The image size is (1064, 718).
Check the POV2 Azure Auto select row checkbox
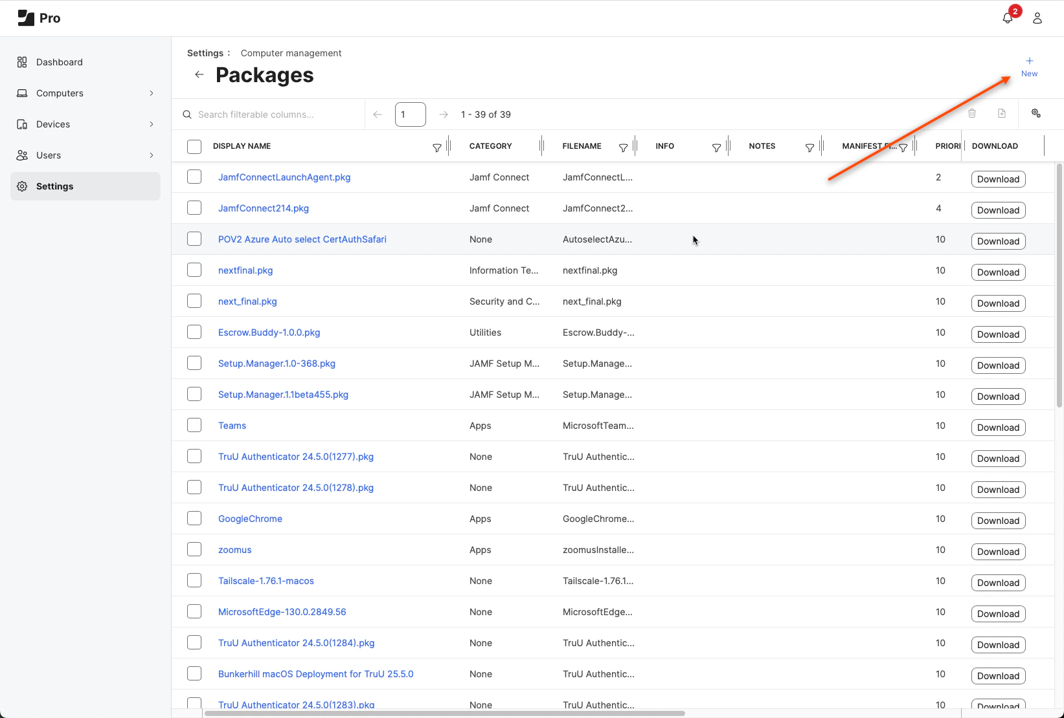pyautogui.click(x=194, y=239)
